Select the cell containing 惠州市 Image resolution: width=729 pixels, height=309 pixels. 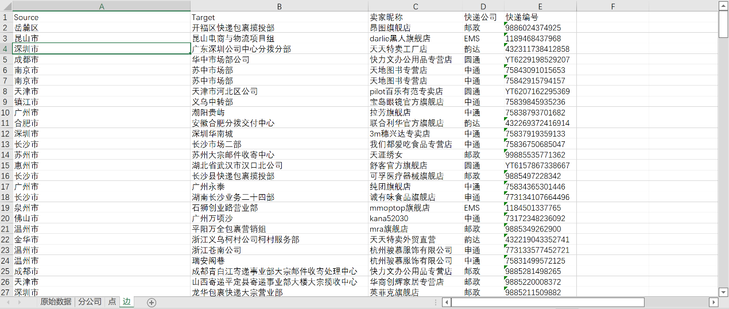[x=102, y=165]
